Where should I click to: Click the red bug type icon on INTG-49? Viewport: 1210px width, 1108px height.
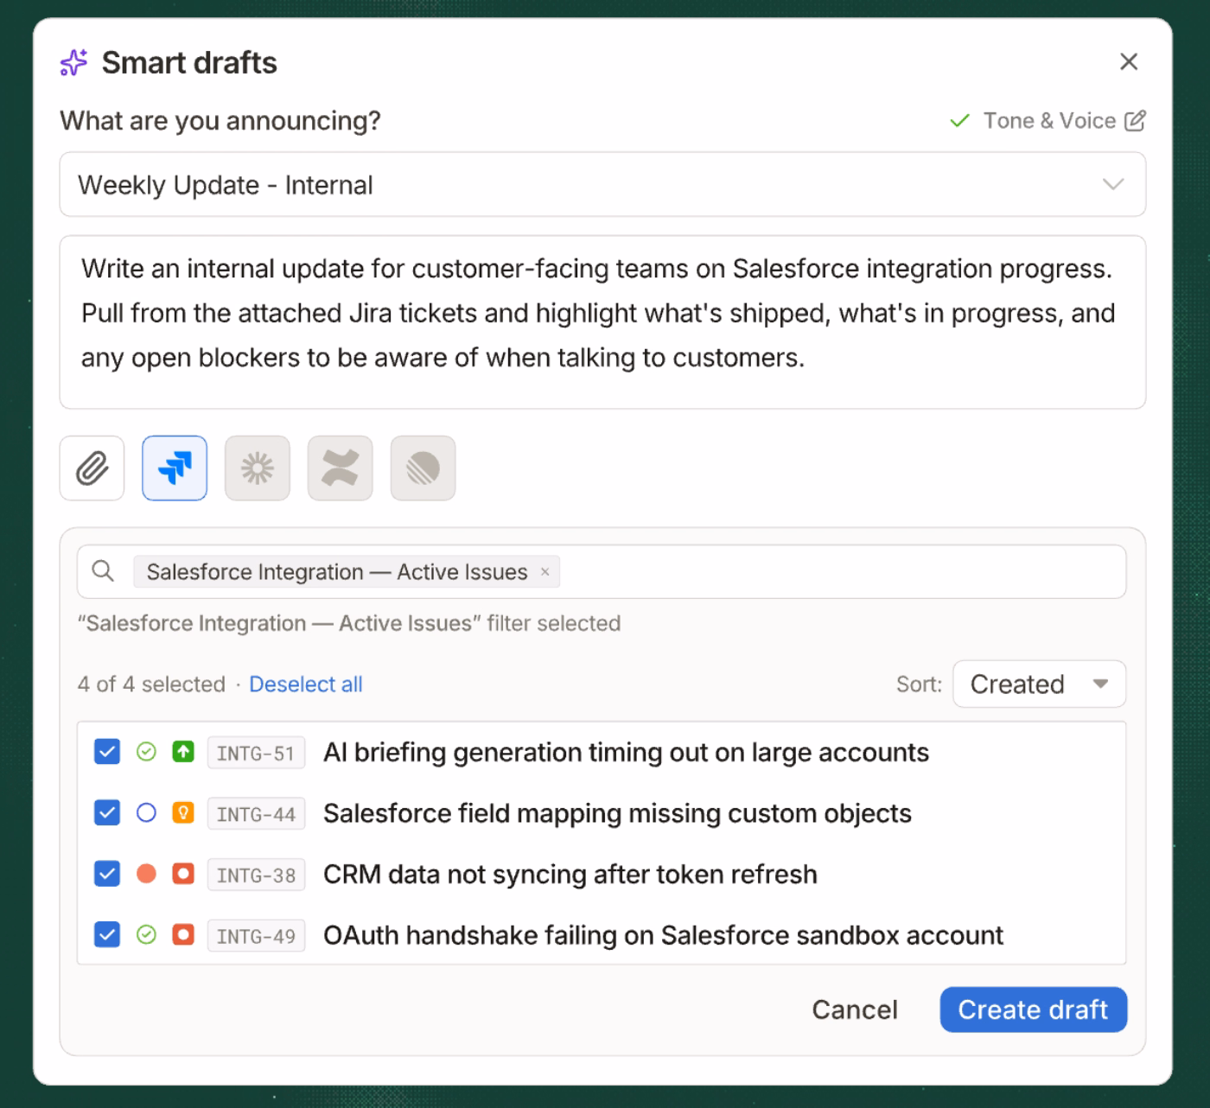tap(183, 935)
